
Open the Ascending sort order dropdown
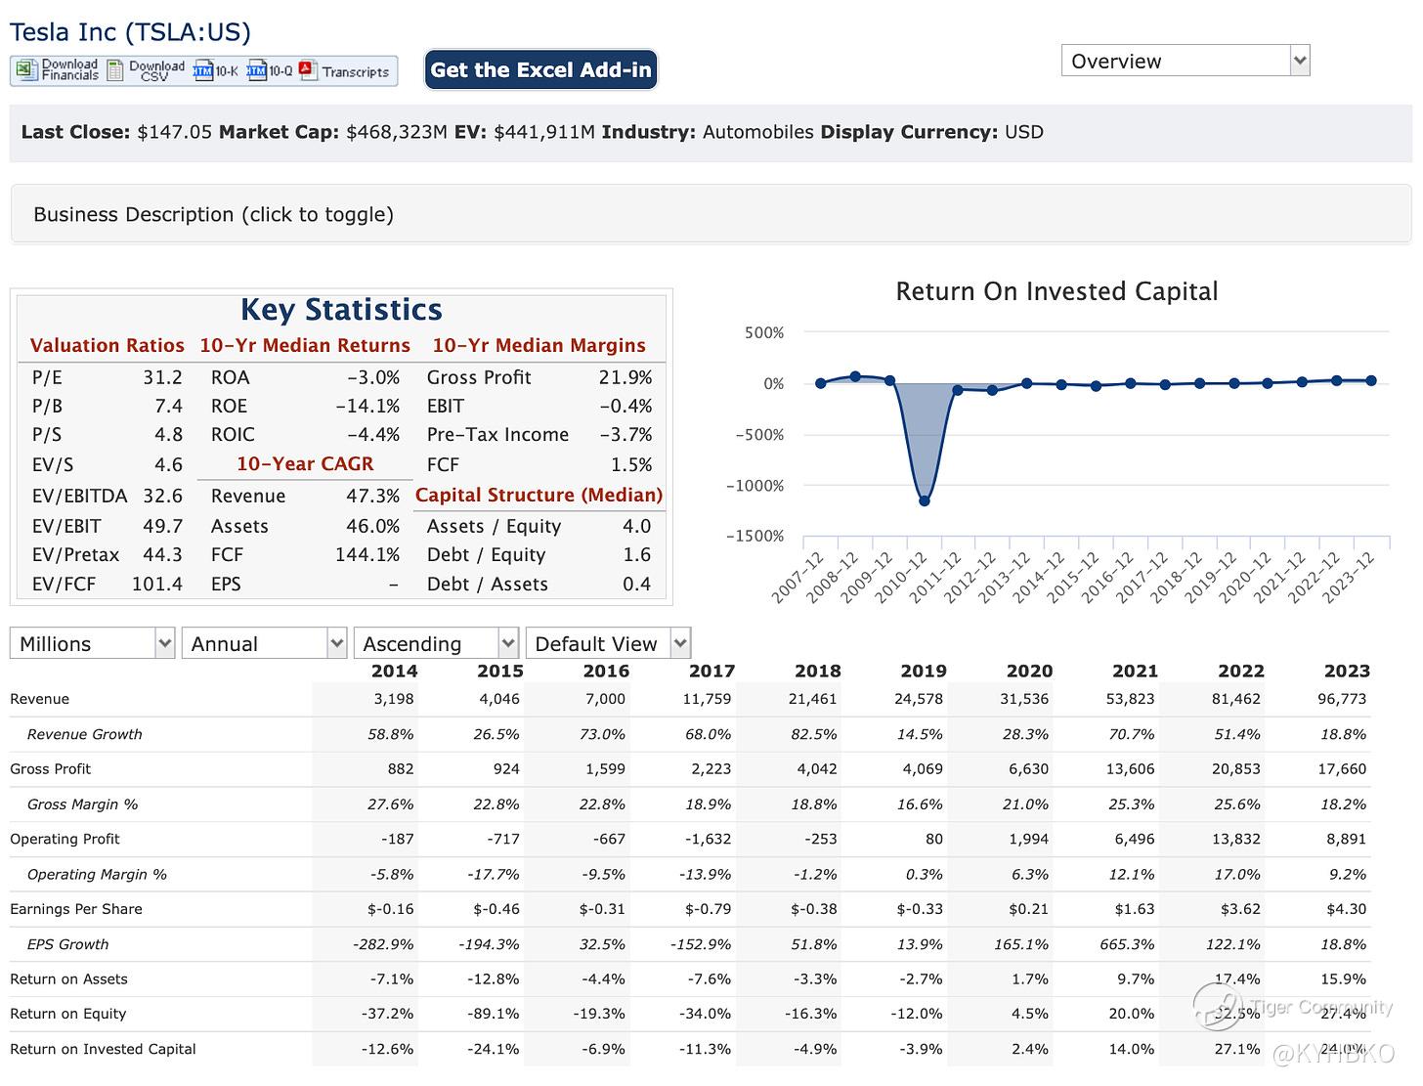point(436,643)
